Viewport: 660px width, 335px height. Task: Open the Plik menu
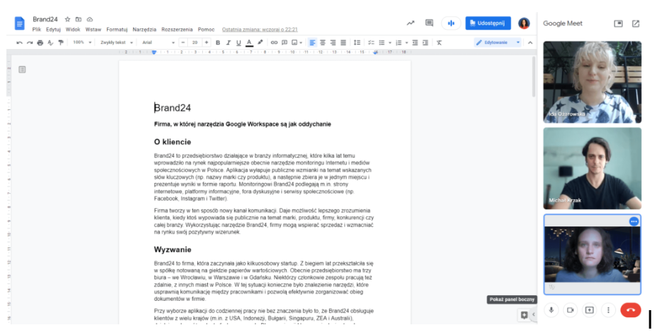click(x=37, y=30)
